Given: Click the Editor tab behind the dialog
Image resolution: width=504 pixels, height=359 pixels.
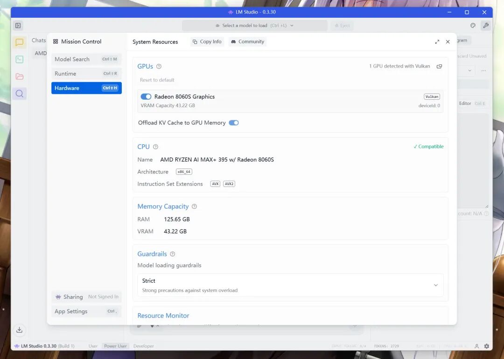Looking at the screenshot, I should click(x=465, y=104).
